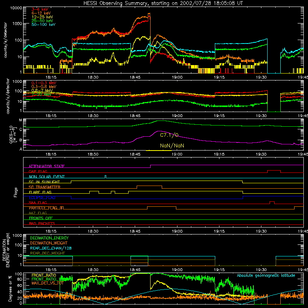Select the 0.1-0.3 MeV legend label
The height and width of the screenshot is (308, 308).
(44, 83)
